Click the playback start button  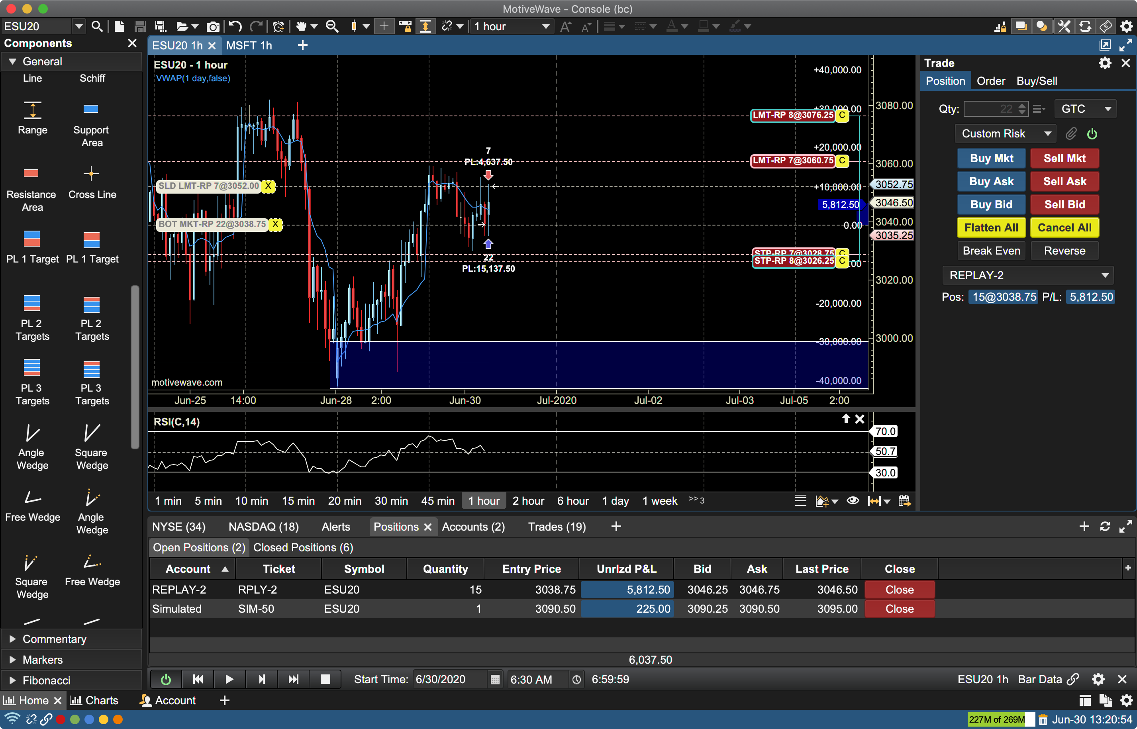coord(229,680)
